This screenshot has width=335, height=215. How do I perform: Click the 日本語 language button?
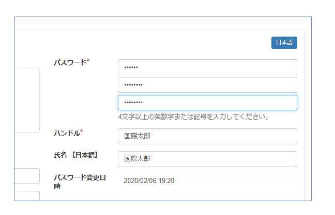click(x=284, y=43)
